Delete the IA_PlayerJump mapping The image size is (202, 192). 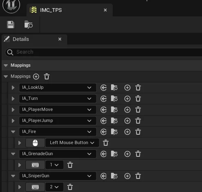[x=138, y=121]
